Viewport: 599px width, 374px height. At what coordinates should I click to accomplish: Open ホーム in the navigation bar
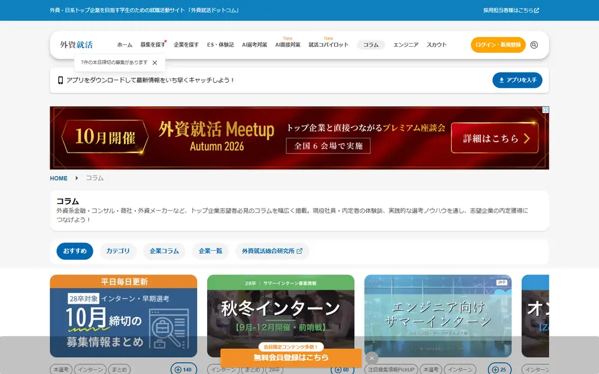[125, 45]
